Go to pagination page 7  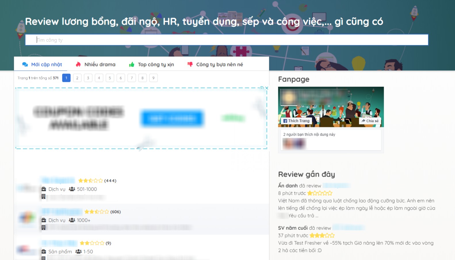coord(132,78)
